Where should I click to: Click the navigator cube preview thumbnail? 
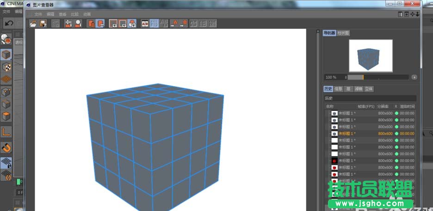point(371,56)
